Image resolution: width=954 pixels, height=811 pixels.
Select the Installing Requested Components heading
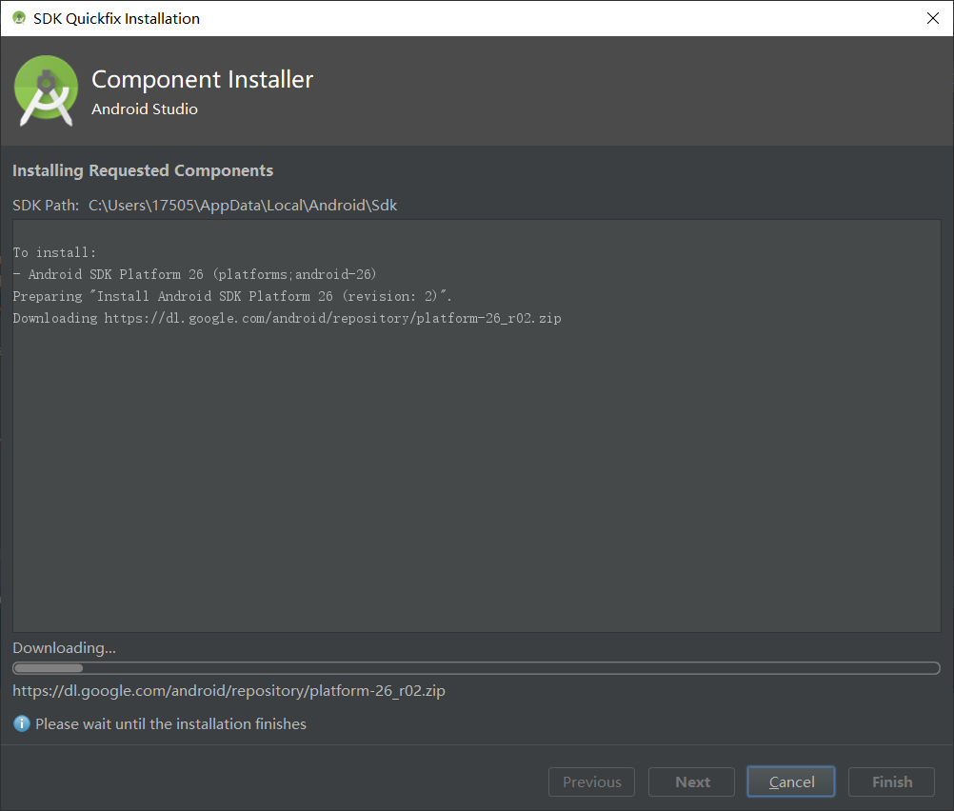(x=142, y=170)
